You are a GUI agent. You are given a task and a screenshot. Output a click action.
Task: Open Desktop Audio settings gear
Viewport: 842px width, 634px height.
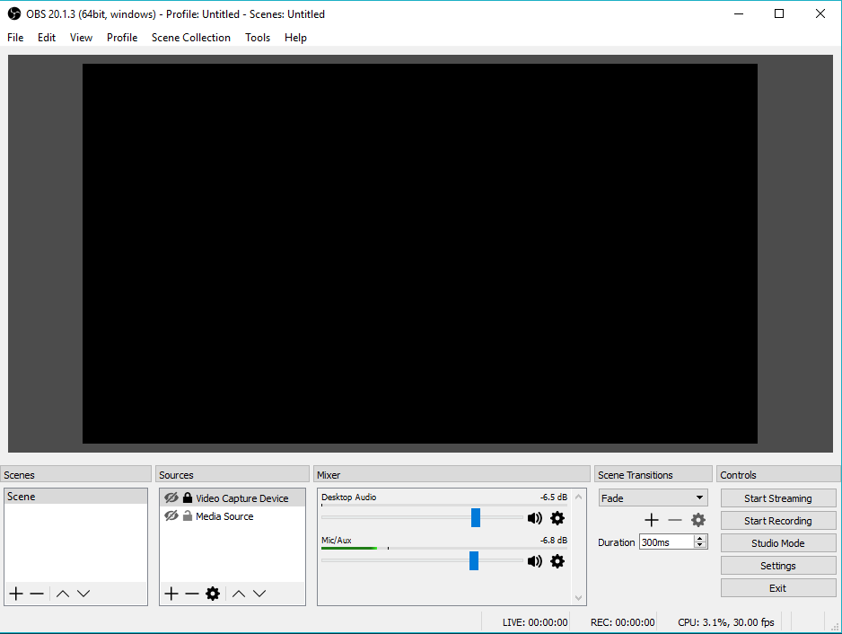pos(557,518)
